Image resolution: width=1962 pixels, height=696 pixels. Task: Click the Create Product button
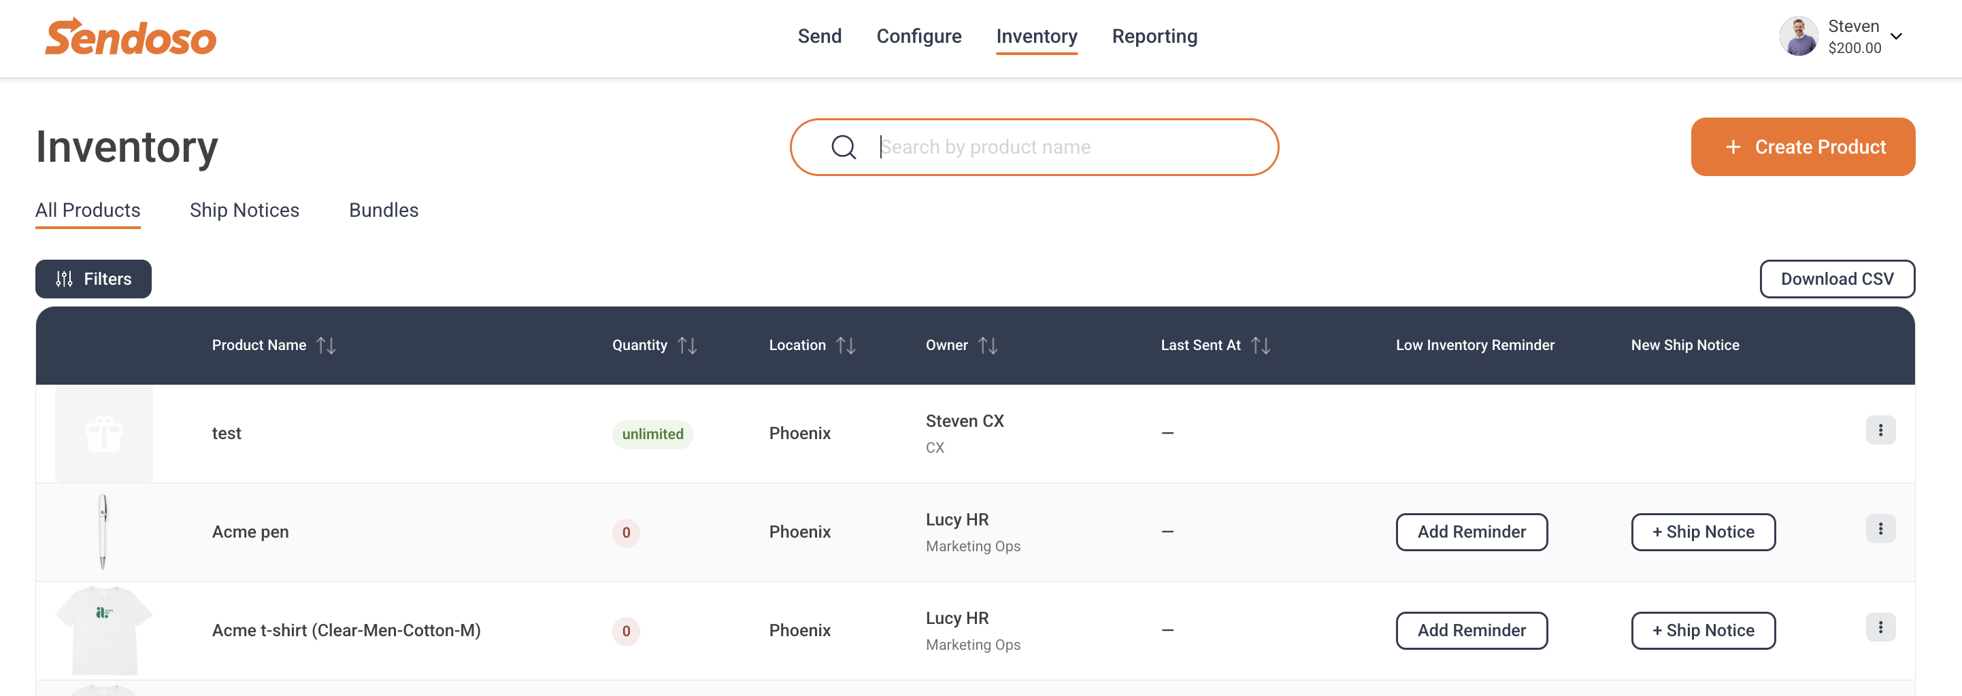click(x=1802, y=147)
